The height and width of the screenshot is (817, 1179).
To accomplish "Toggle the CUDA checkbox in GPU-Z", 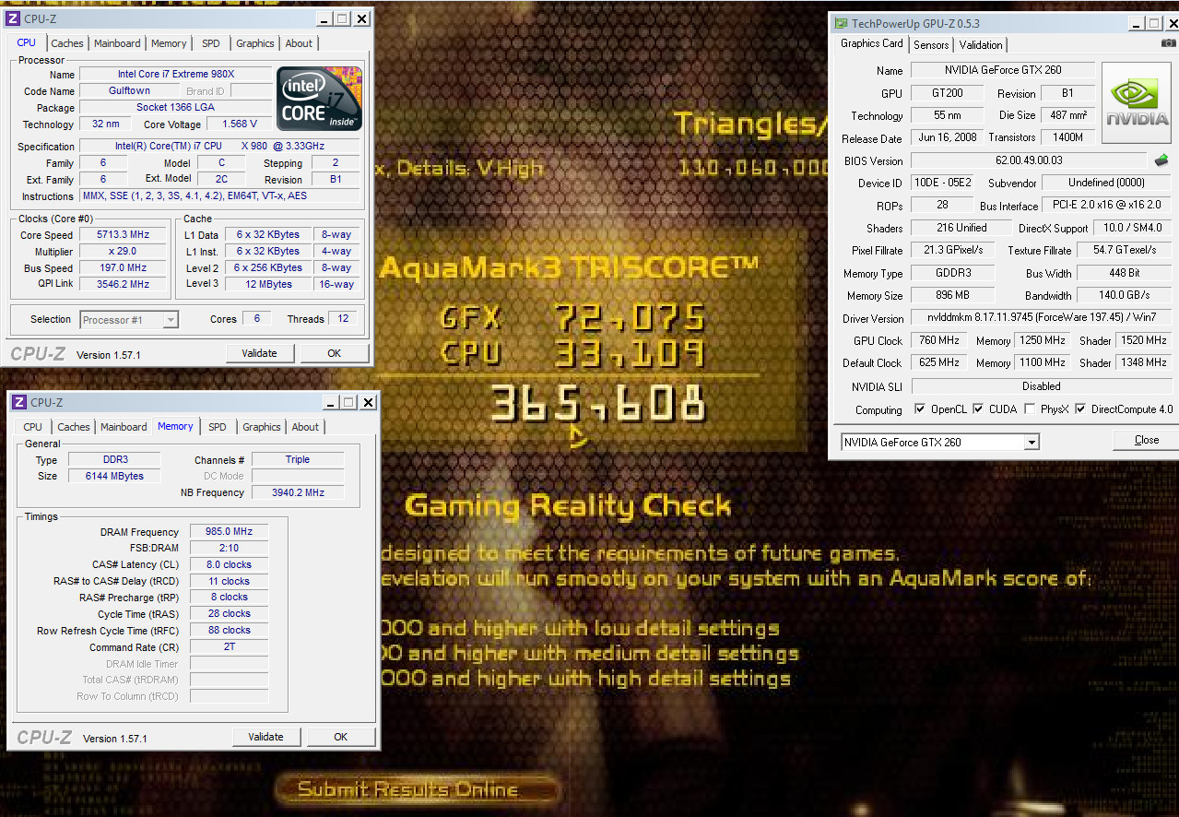I will 978,408.
